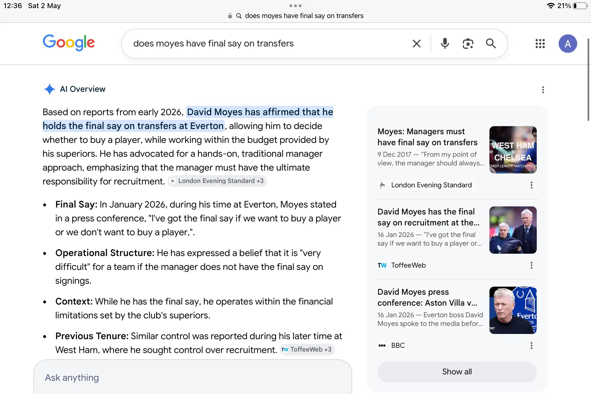Open 'David Moyes has the final say on recruitment' article

click(x=429, y=217)
